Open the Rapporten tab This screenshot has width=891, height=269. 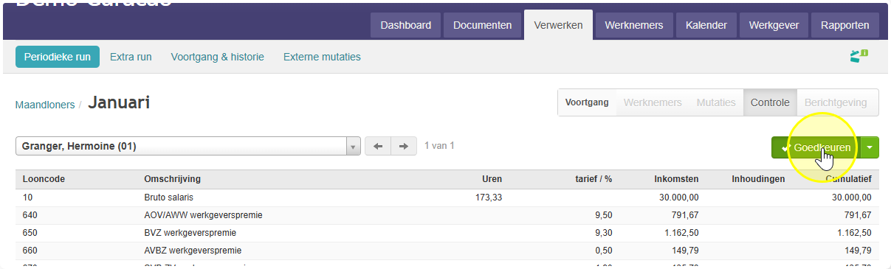845,25
